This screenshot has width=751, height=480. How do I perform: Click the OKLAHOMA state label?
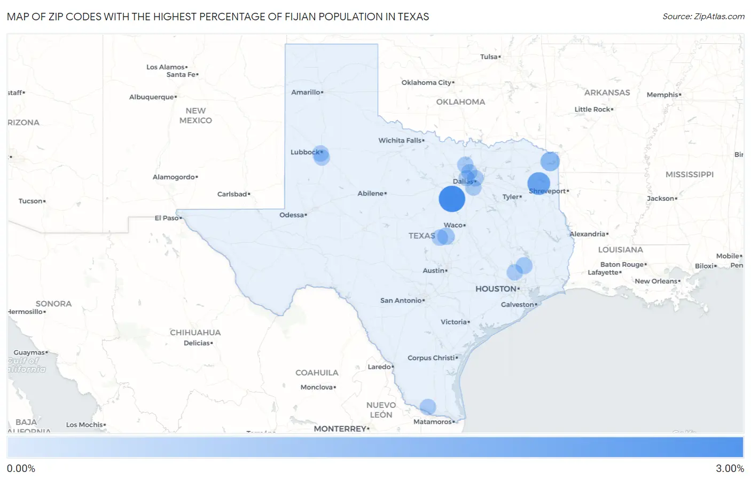460,102
